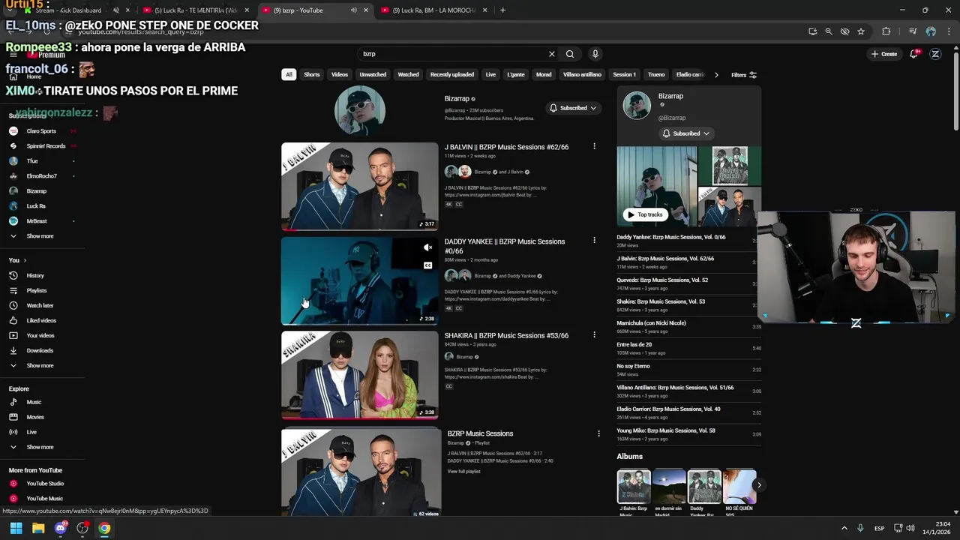
Task: Open J BALVIN Music Sessions #62/66 thumbnail
Action: point(359,187)
